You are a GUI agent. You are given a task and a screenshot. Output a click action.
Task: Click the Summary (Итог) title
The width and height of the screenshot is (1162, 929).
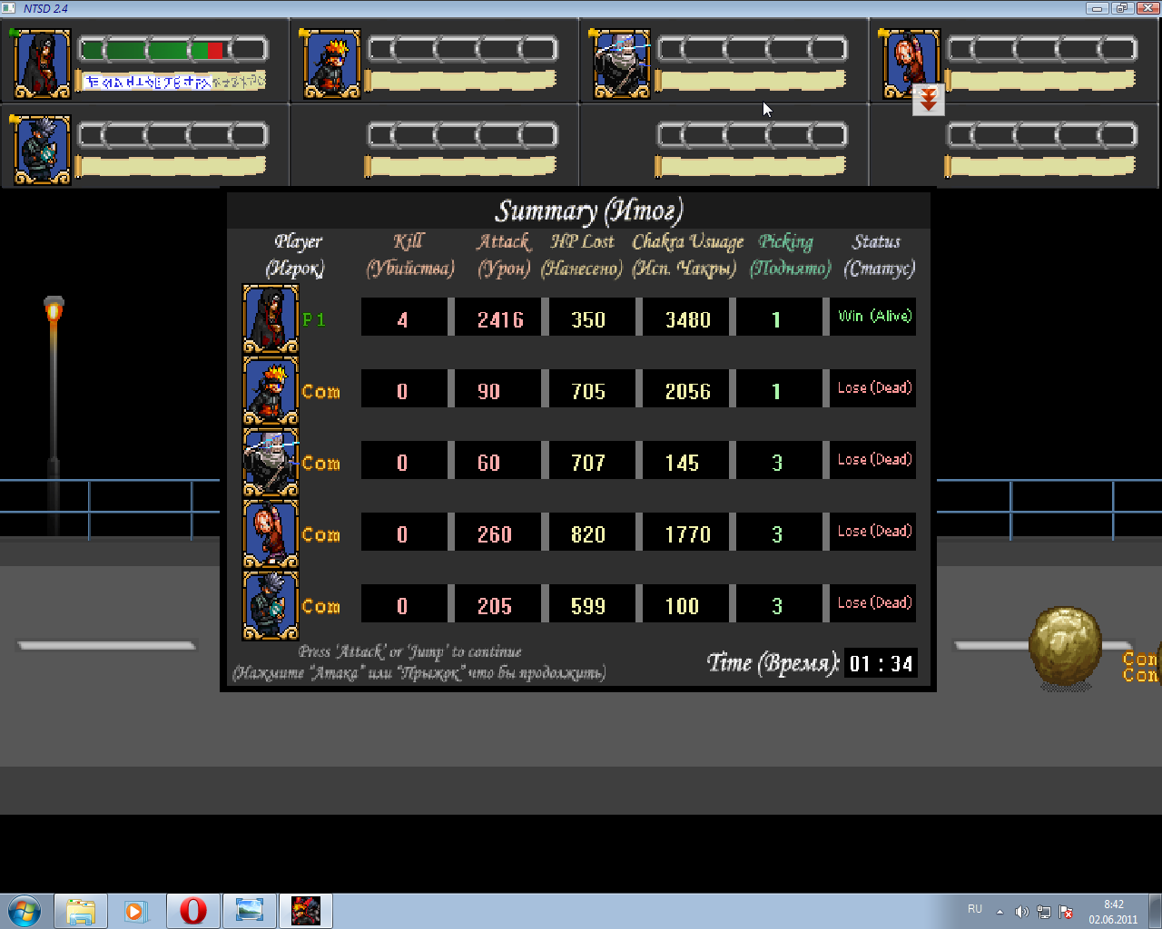click(x=588, y=211)
